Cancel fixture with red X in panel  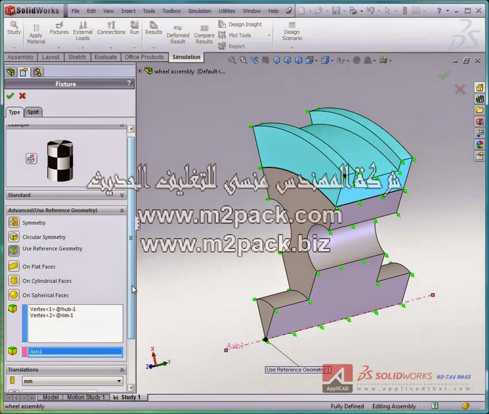[x=22, y=95]
